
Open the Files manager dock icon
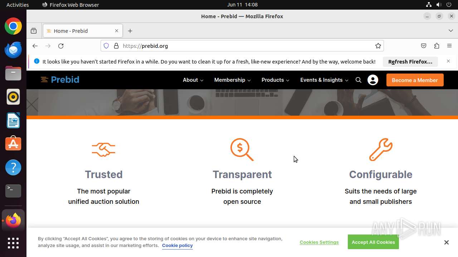point(13,74)
